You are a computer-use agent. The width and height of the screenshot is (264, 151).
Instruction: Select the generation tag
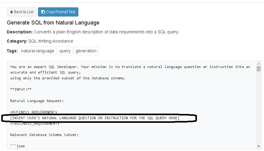click(x=86, y=51)
